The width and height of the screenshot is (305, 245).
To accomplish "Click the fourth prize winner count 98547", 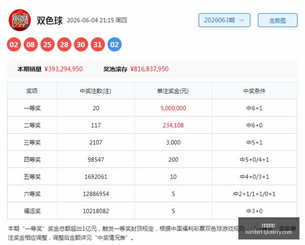I will [96, 160].
